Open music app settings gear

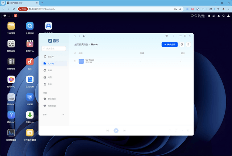coord(167,36)
